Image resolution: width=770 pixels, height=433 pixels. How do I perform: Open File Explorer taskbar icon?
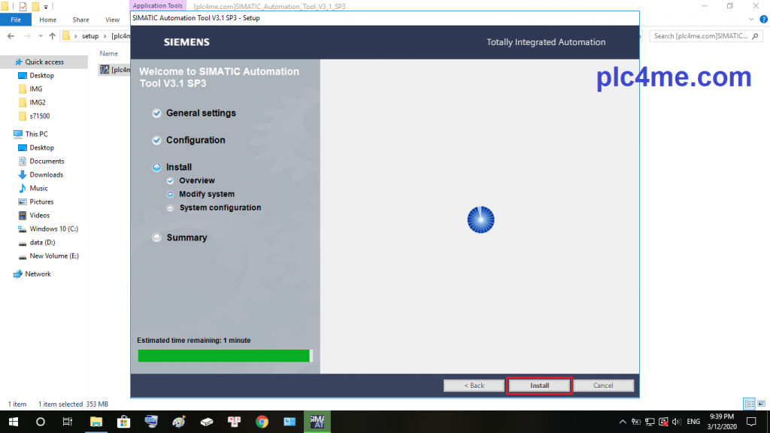(x=96, y=422)
